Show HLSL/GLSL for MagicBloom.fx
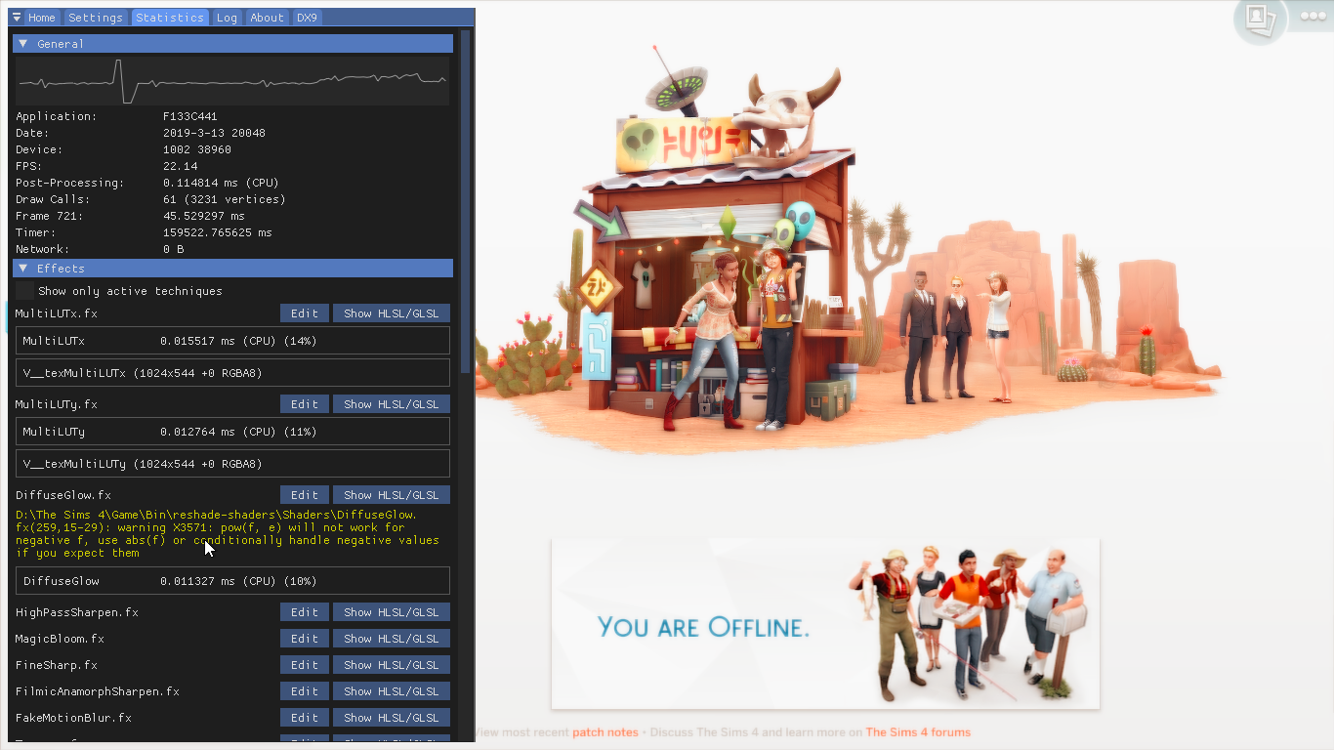This screenshot has width=1334, height=750. [392, 639]
